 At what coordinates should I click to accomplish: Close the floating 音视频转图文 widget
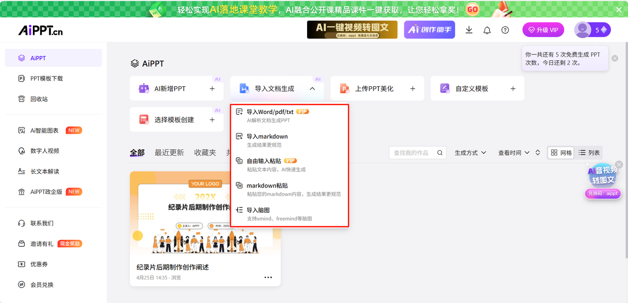coord(619,164)
